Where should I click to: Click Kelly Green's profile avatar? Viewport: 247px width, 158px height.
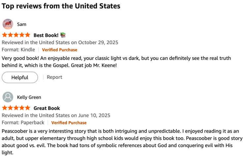pos(8,97)
